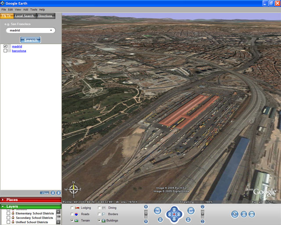The width and height of the screenshot is (281, 225).
Task: Open the madrid result link
Action: pyautogui.click(x=17, y=46)
